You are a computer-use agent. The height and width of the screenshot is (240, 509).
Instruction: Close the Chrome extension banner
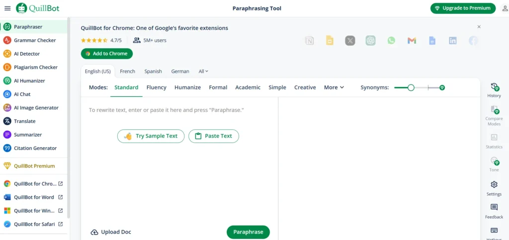[x=479, y=27]
